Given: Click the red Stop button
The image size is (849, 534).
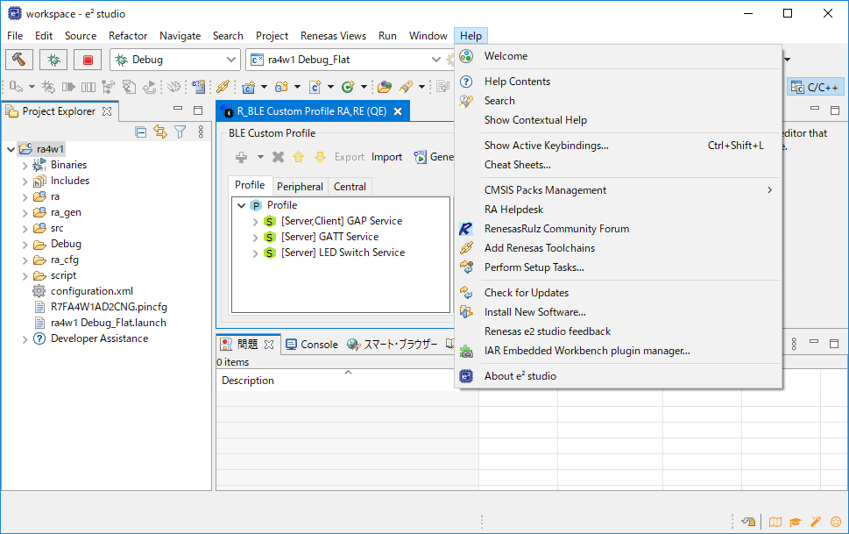Looking at the screenshot, I should click(x=88, y=60).
